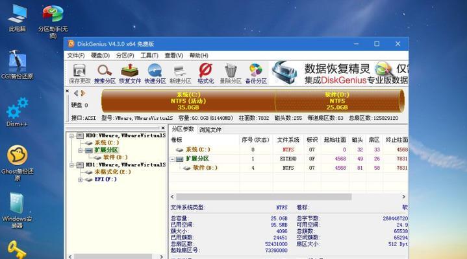Select 软件(D:) row in partition table

288,168
